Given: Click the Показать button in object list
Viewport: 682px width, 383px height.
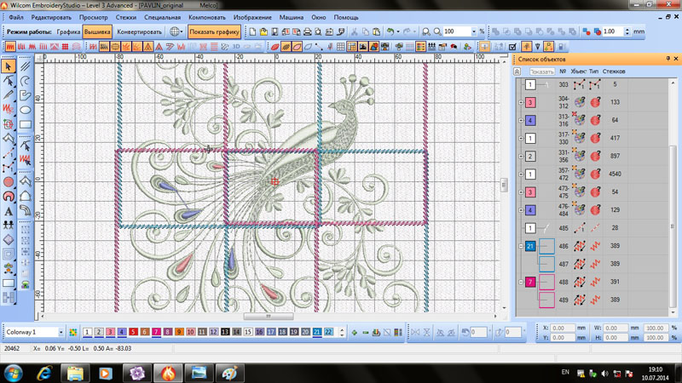Looking at the screenshot, I should [x=540, y=72].
